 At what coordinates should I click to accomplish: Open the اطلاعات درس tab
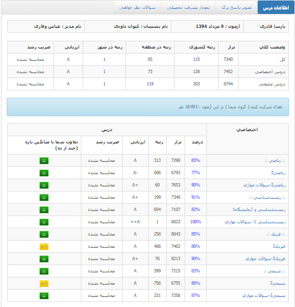[276, 7]
